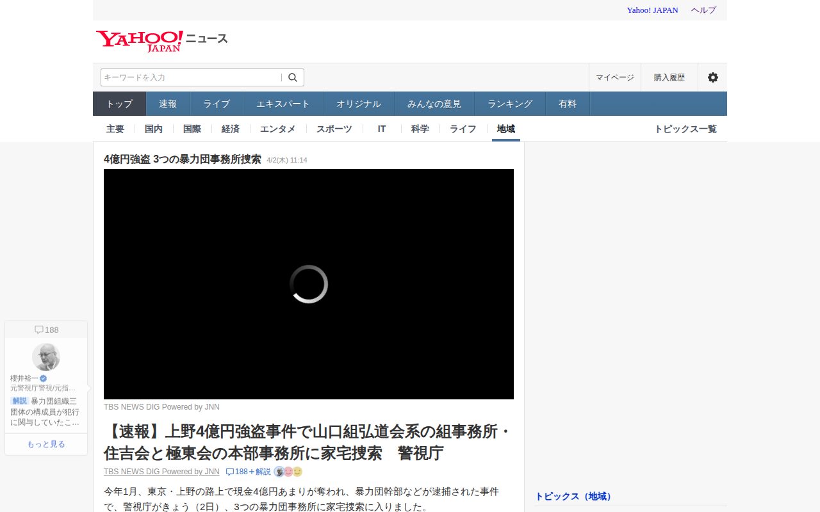Open the TBS NEWS DIG Powered by JNN link
The height and width of the screenshot is (512, 820).
(x=161, y=472)
